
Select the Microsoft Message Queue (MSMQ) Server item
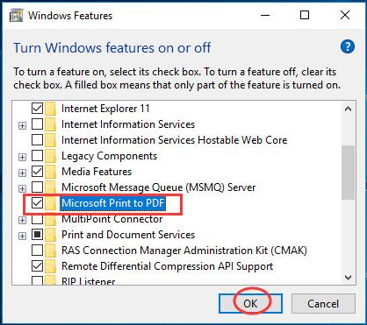pyautogui.click(x=158, y=187)
